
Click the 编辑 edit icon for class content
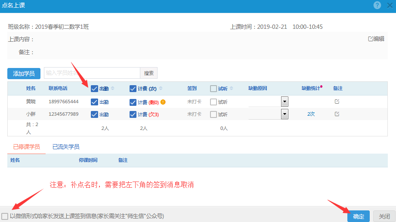tap(376, 39)
